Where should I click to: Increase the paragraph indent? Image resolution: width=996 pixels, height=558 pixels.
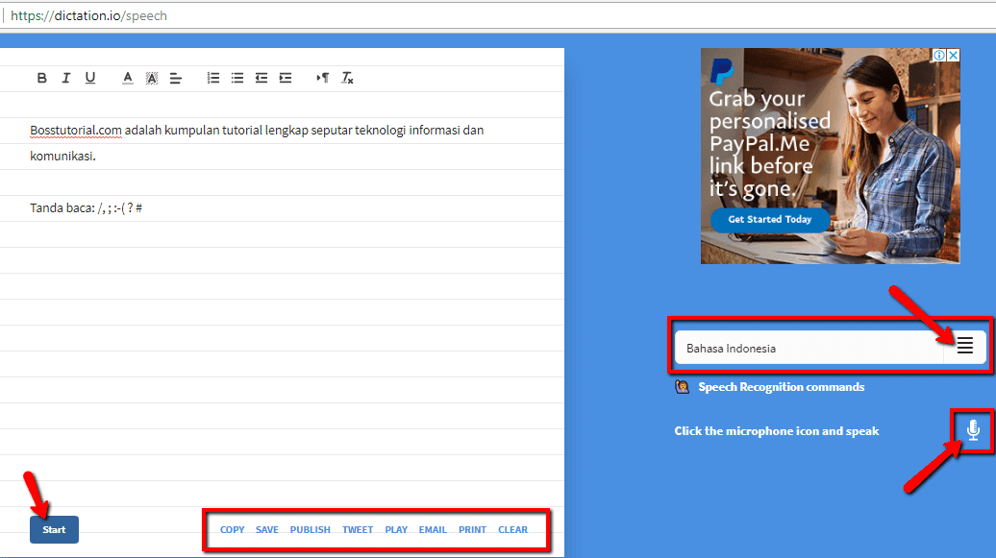pyautogui.click(x=285, y=78)
